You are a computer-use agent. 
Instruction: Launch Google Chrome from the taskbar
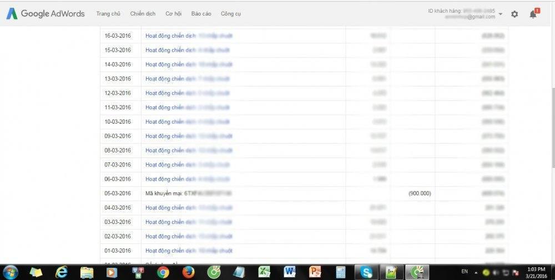pyautogui.click(x=163, y=272)
